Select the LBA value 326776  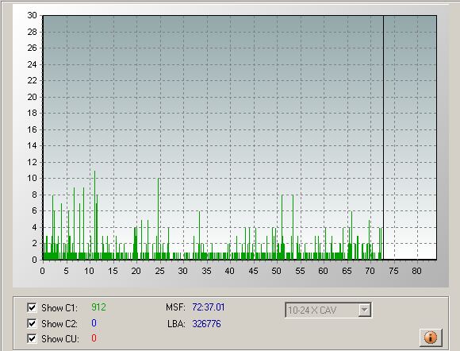click(206, 324)
